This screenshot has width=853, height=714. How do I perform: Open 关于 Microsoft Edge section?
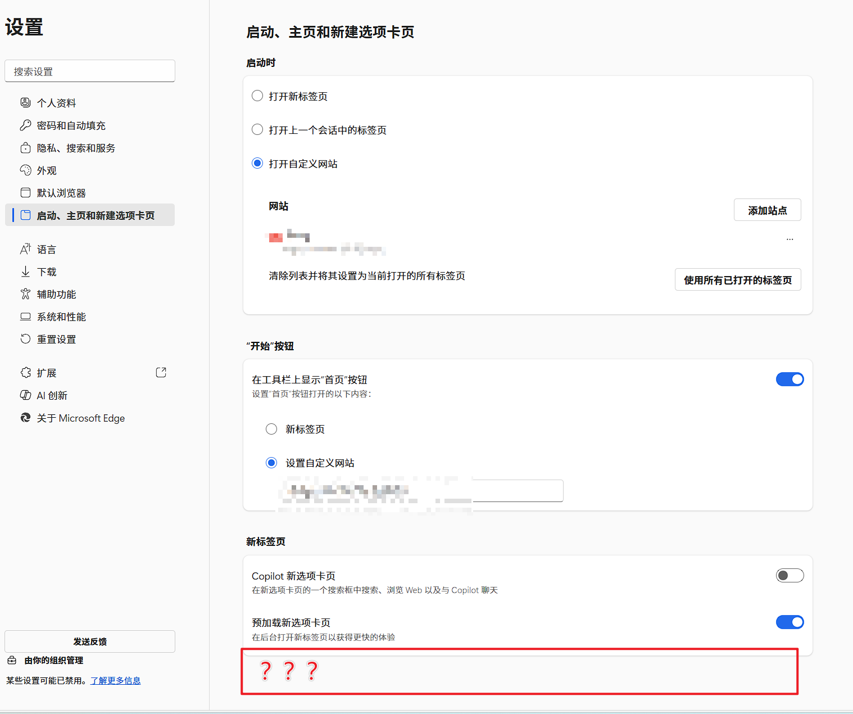point(81,418)
